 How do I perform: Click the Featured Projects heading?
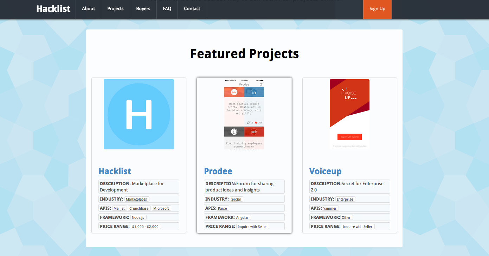pos(244,54)
